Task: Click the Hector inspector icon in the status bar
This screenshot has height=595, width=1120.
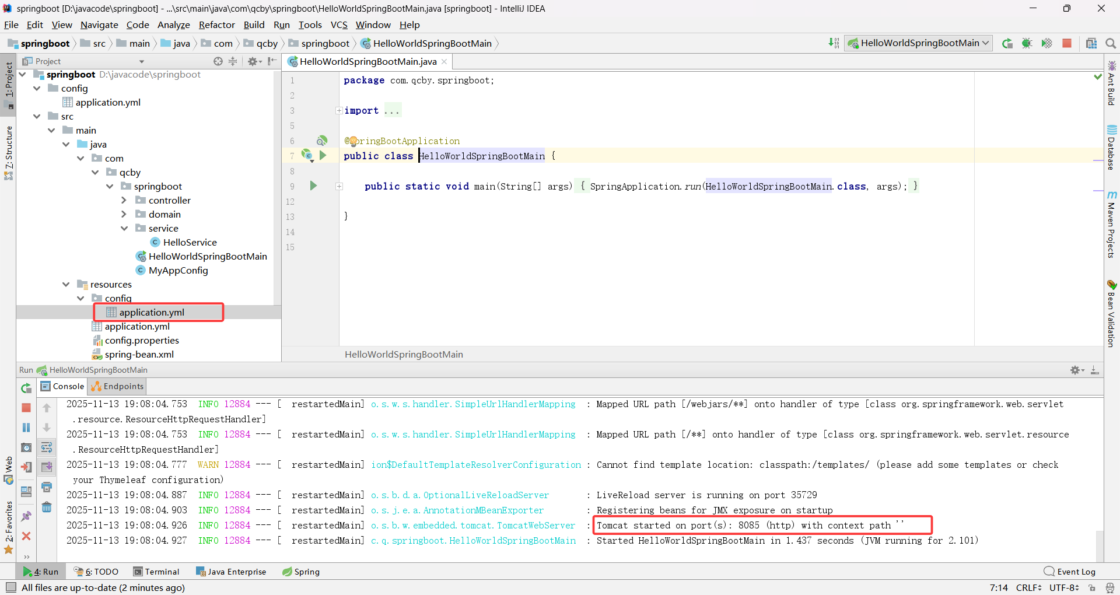Action: click(1110, 588)
